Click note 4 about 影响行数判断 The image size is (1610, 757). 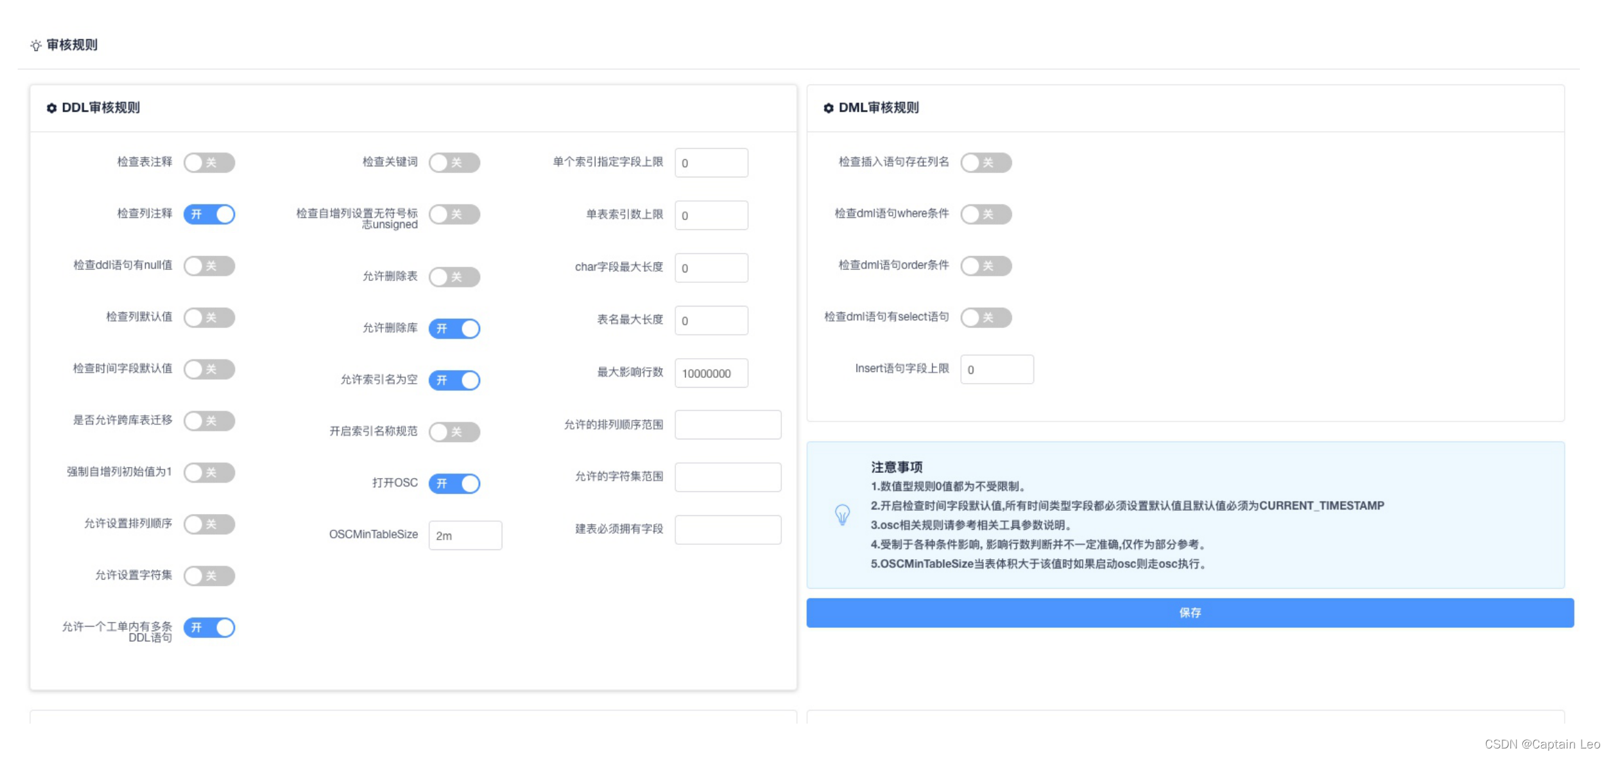1038,544
